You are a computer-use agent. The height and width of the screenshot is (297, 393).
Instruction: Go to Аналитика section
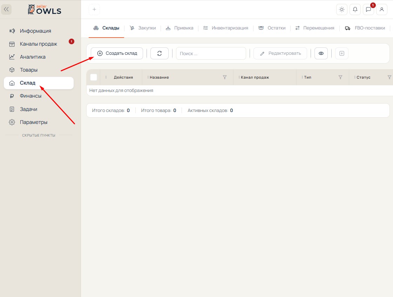[x=39, y=57]
